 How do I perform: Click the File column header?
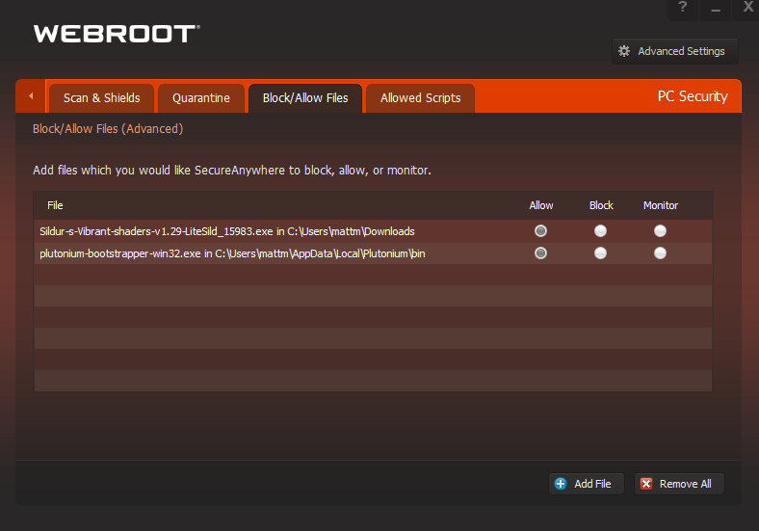tap(55, 205)
